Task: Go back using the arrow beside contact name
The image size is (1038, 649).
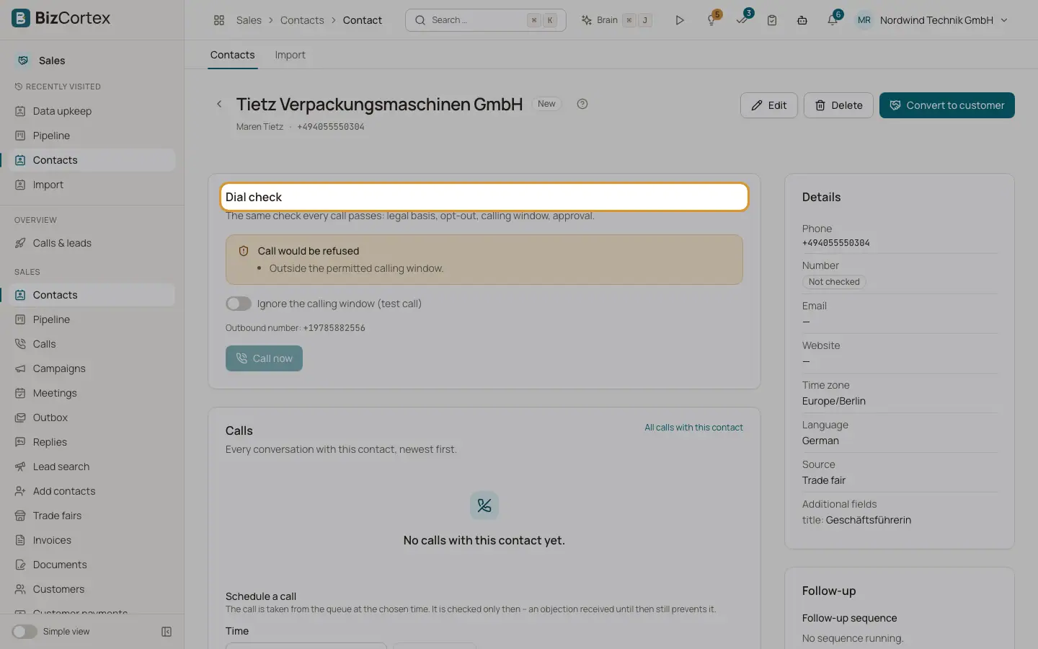Action: 219,104
